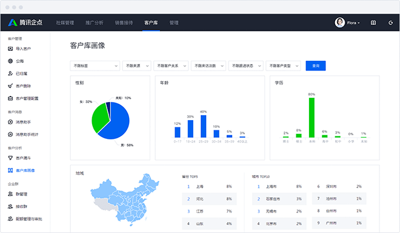The image size is (400, 233).
Task: Click the blue 查询 query button
Action: (316, 66)
